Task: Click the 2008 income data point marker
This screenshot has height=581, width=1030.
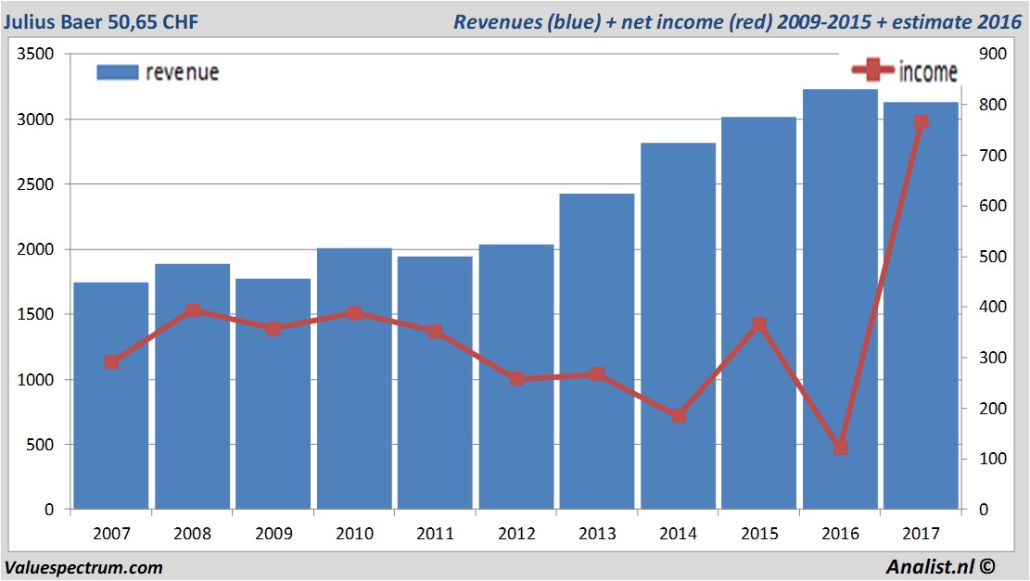Action: 193,310
